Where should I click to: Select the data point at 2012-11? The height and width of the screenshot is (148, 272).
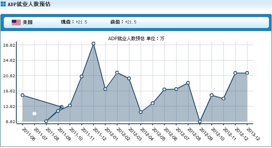coord(223,99)
